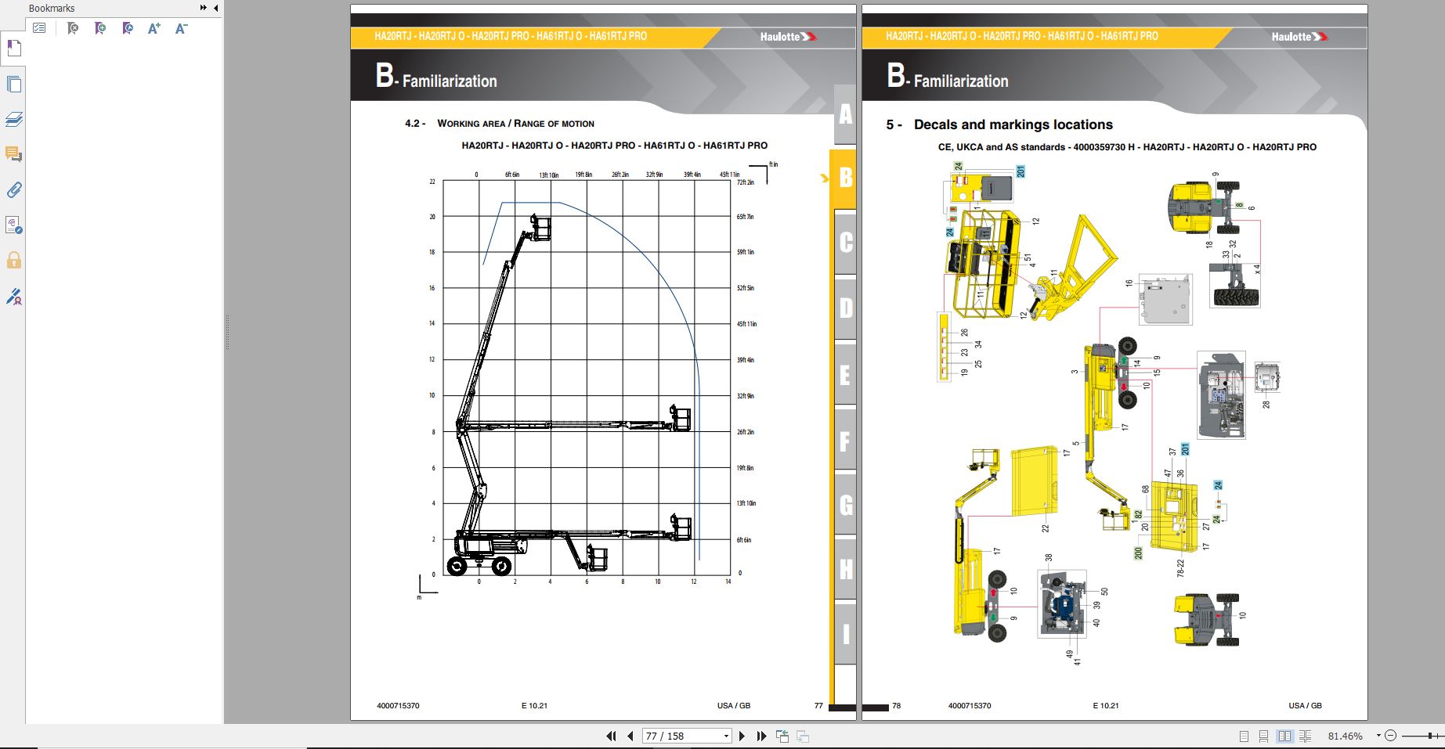The image size is (1445, 749).
Task: Switch to single page view
Action: [x=1244, y=736]
